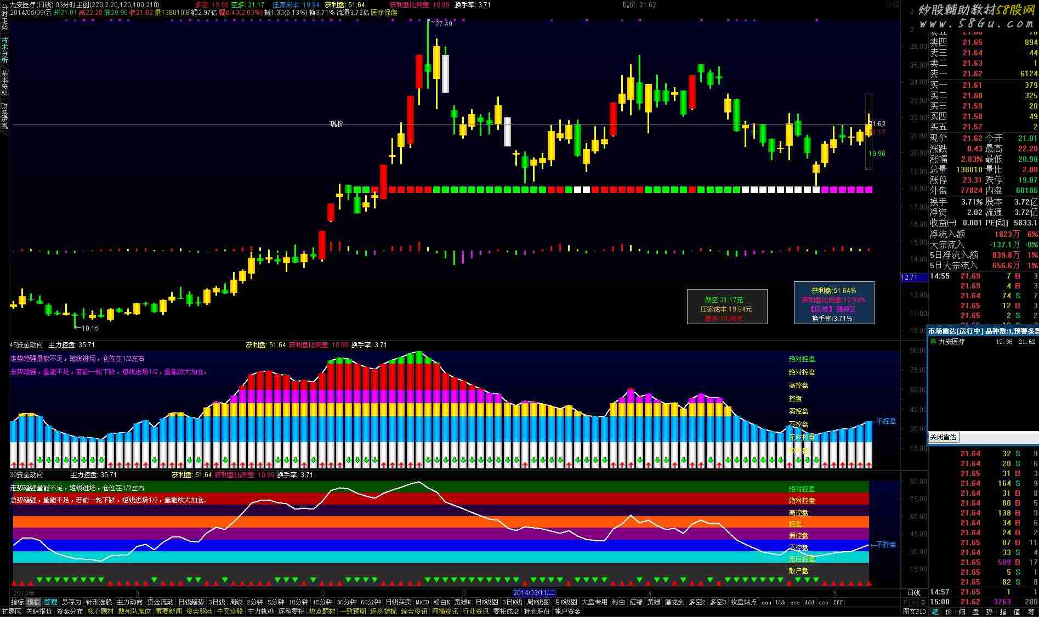1039x617 pixels.
Task: Click the 2014/03/11 date marker on timeline
Action: click(x=534, y=593)
